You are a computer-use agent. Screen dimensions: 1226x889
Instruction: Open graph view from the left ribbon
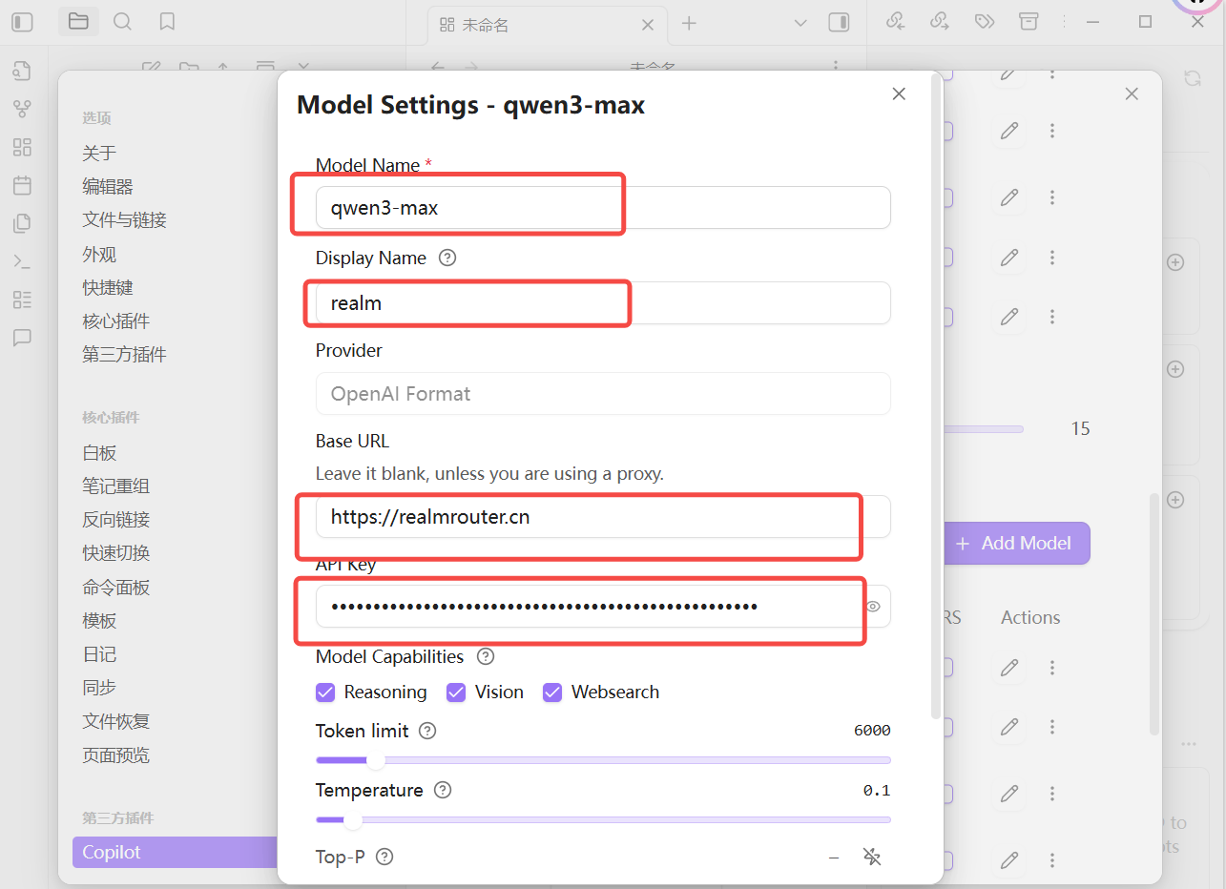(x=22, y=109)
